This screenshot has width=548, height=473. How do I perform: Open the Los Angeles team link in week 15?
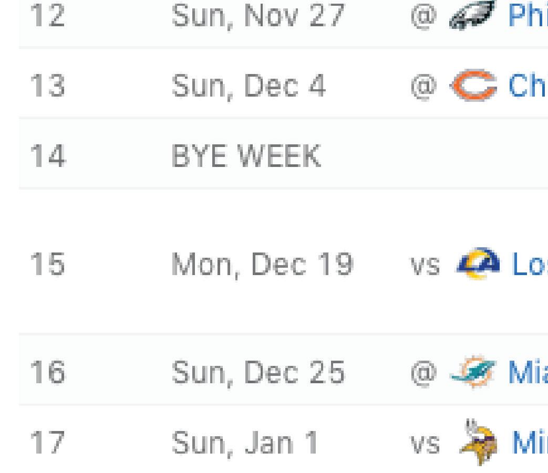530,264
